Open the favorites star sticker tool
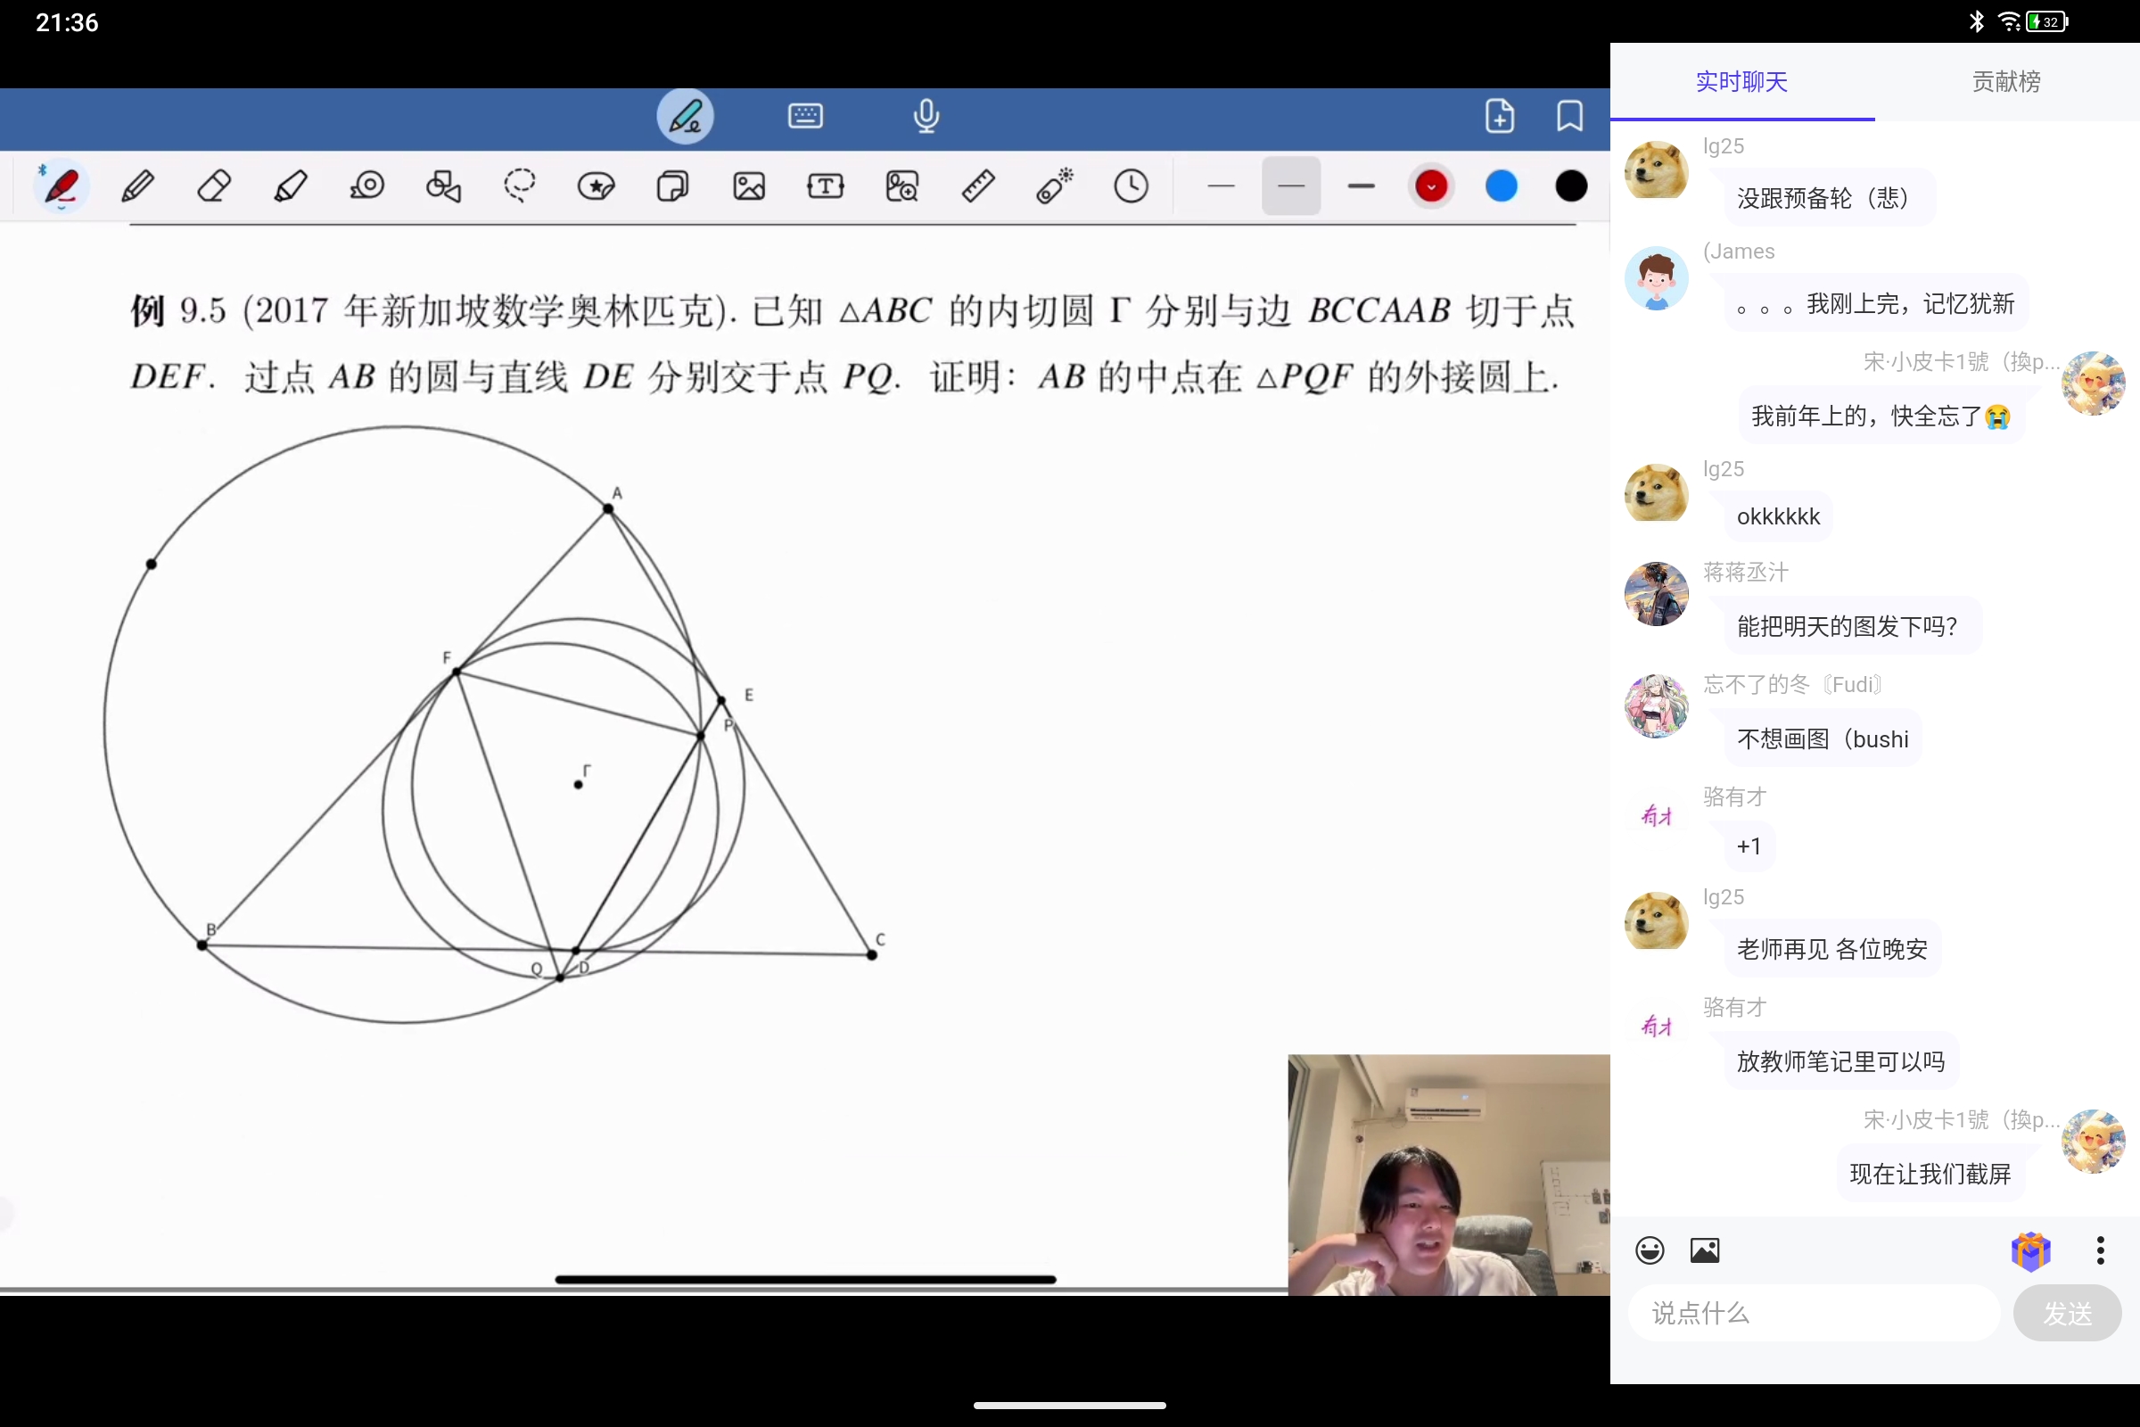 click(596, 186)
